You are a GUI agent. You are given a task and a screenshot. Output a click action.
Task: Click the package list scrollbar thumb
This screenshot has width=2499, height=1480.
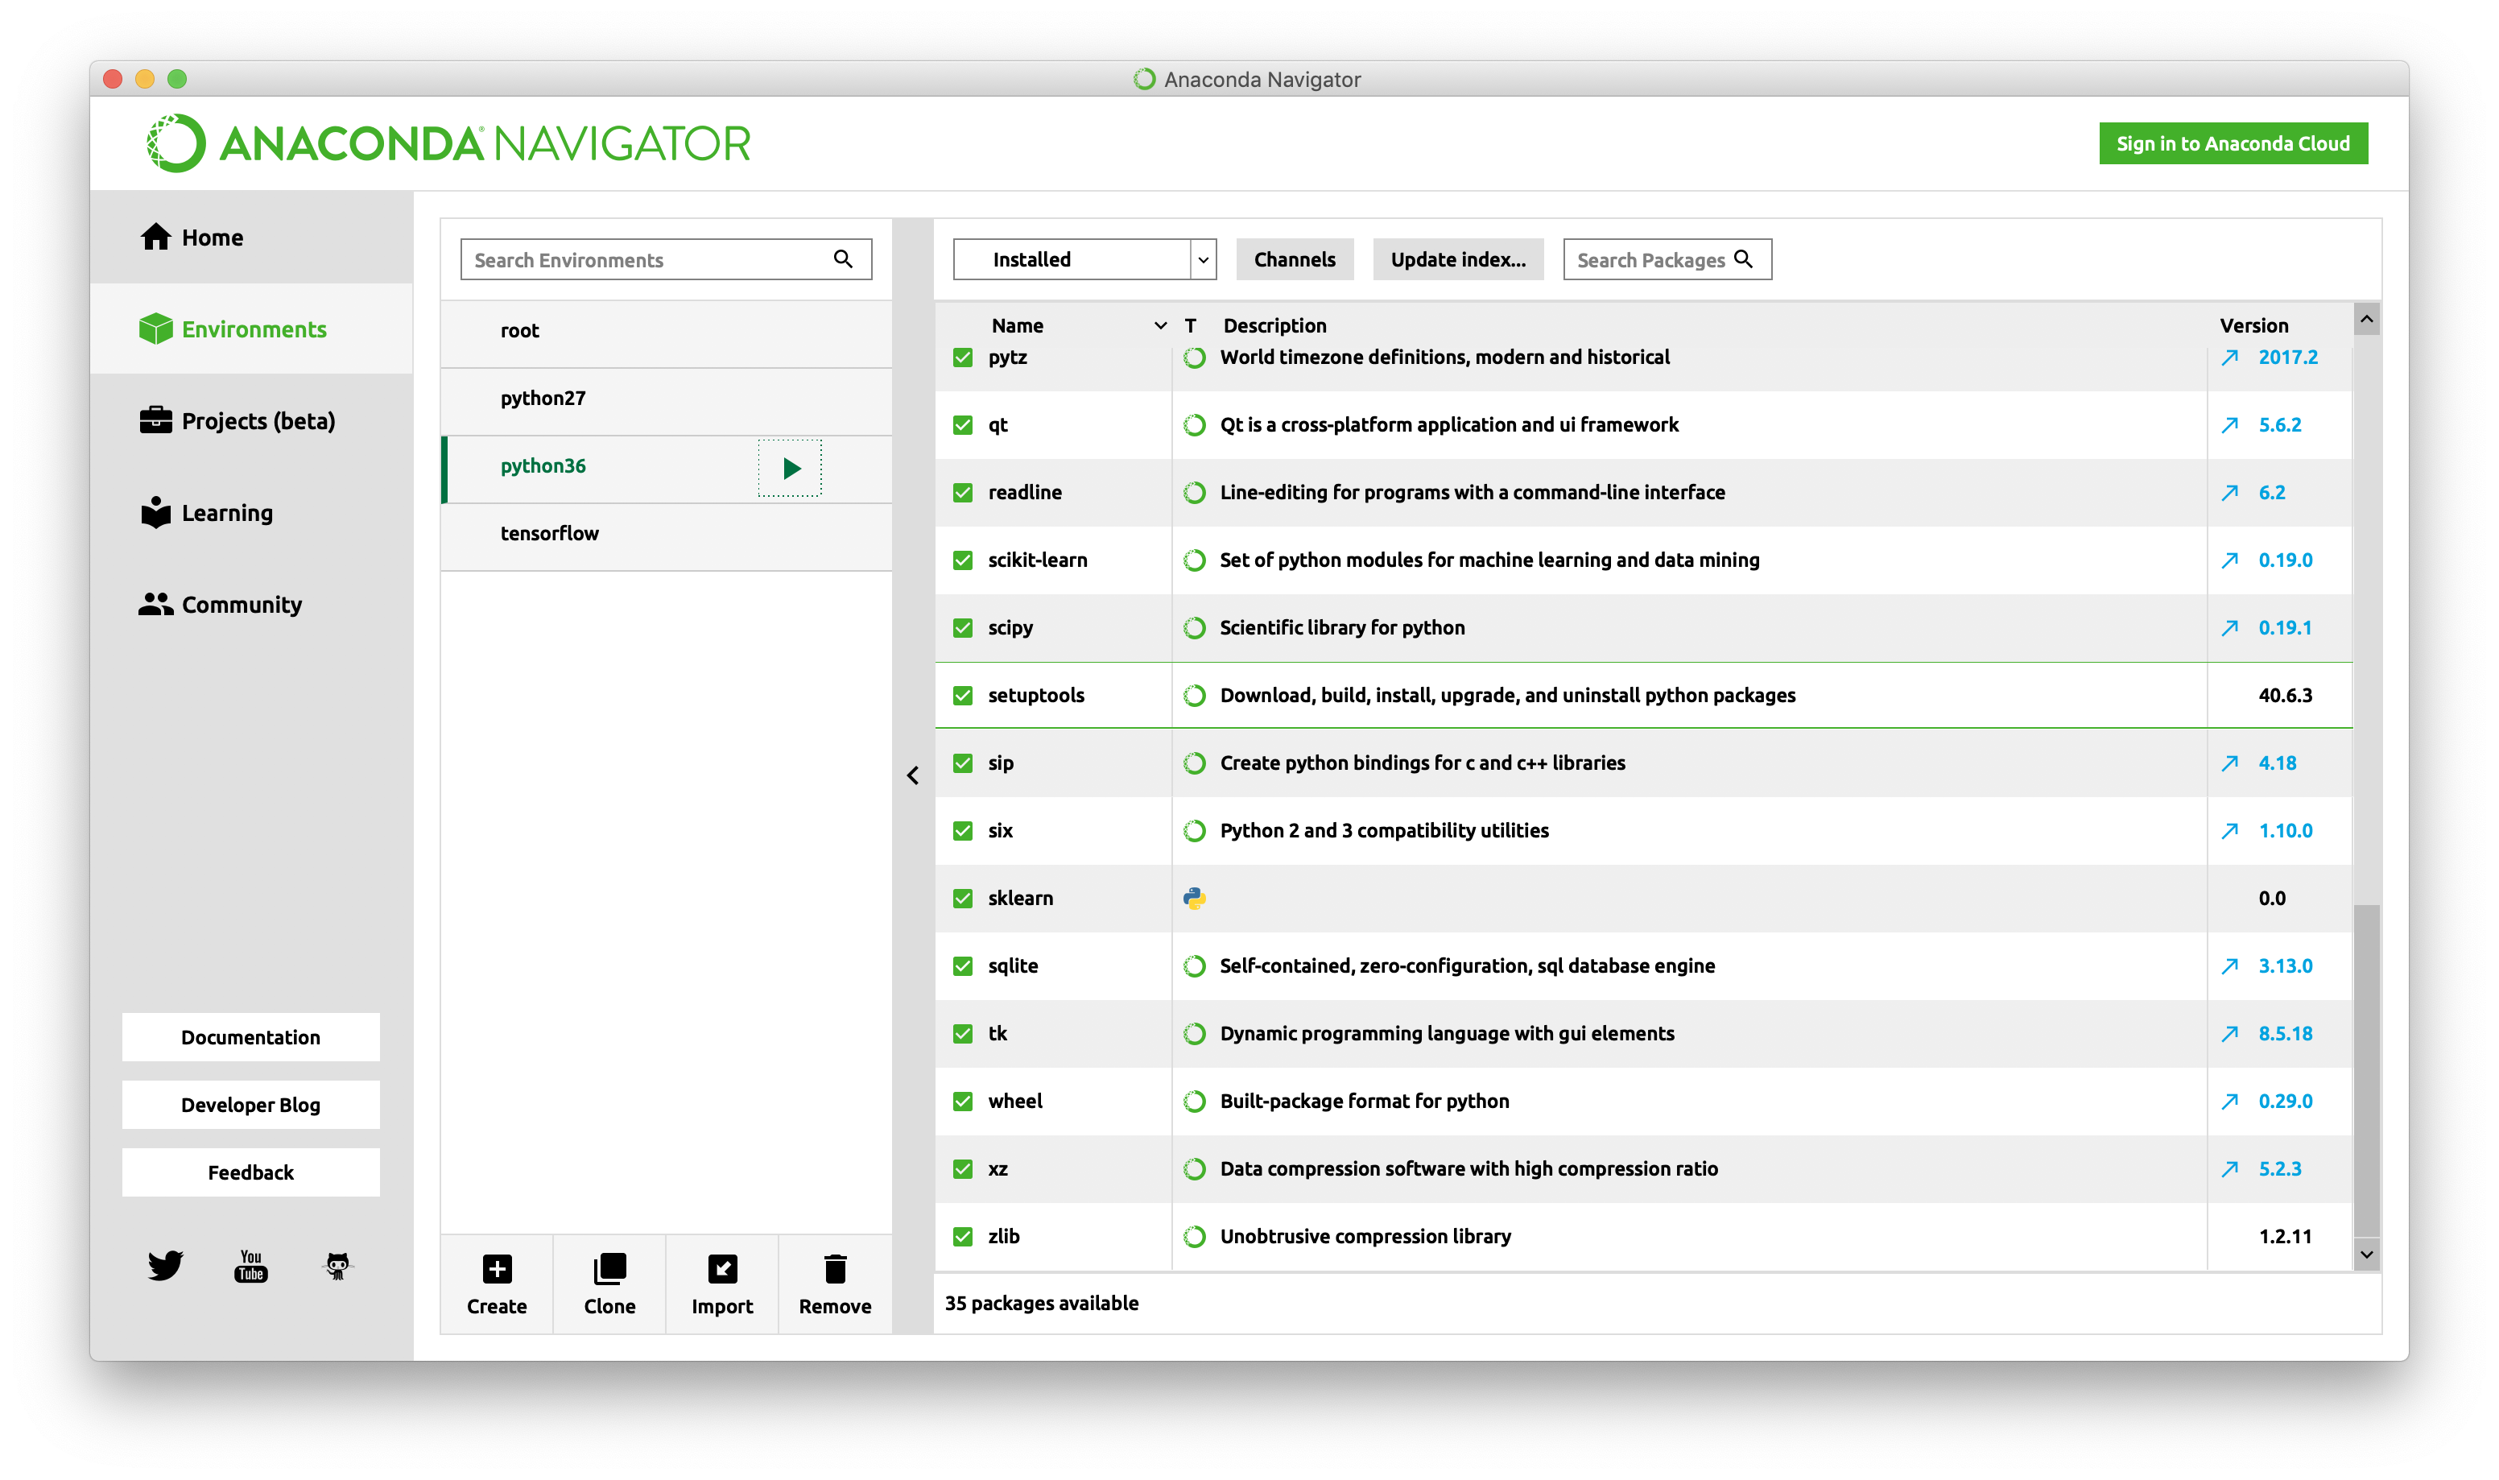[2366, 1072]
